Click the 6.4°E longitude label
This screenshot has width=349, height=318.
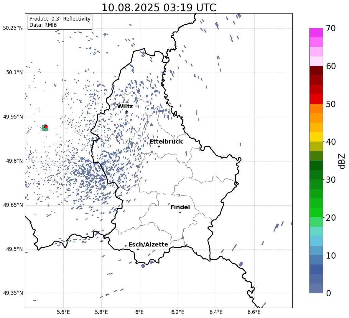click(216, 312)
